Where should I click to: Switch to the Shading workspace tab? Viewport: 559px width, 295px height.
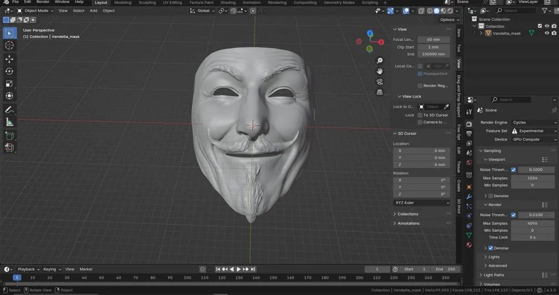coord(228,2)
